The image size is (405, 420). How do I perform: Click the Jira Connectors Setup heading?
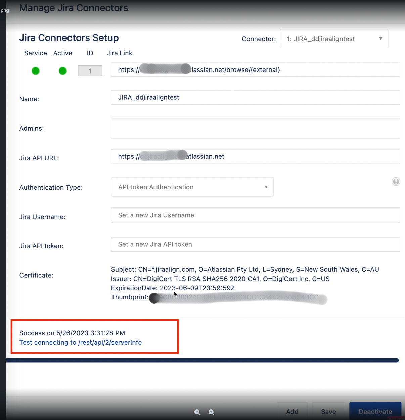69,38
